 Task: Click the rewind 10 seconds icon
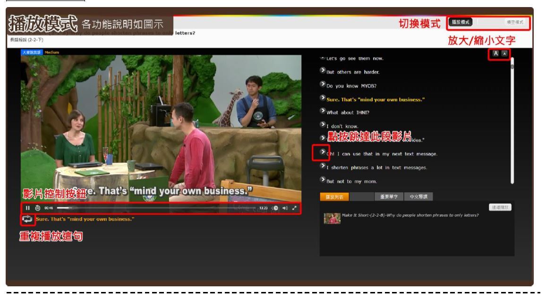[37, 208]
